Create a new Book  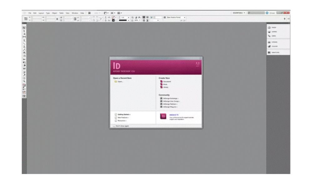pos(165,84)
